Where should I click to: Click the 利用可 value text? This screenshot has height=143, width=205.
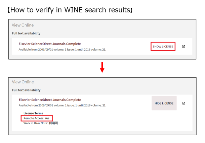[x=54, y=123]
